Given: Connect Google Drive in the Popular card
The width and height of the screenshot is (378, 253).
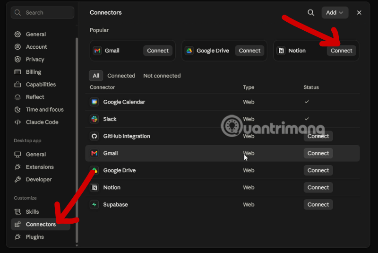Looking at the screenshot, I should pyautogui.click(x=249, y=51).
